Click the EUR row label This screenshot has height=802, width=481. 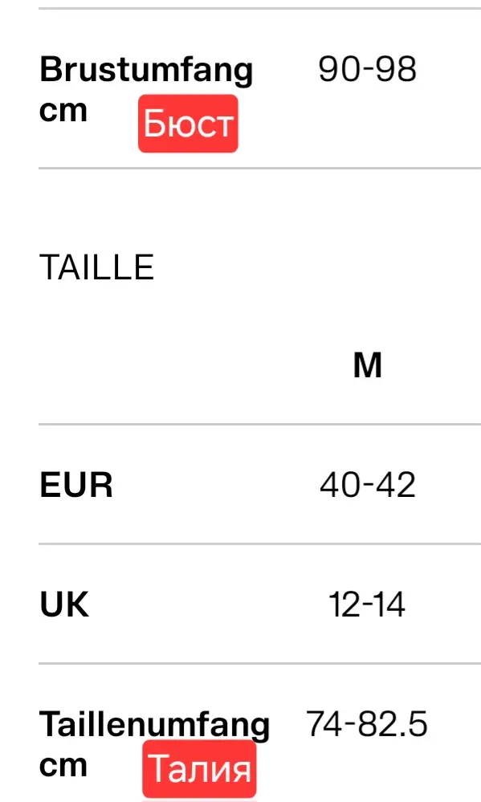pos(75,485)
